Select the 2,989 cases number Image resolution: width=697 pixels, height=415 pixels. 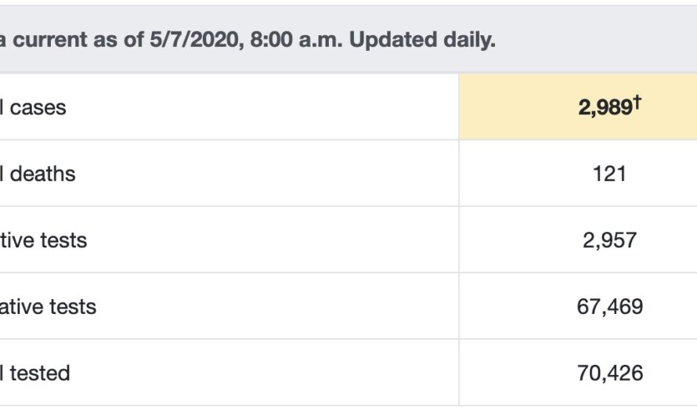[x=605, y=107]
